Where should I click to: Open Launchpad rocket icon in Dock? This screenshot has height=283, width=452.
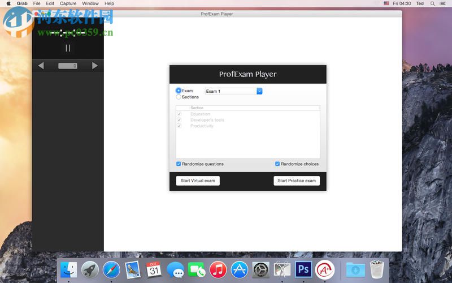click(x=90, y=270)
